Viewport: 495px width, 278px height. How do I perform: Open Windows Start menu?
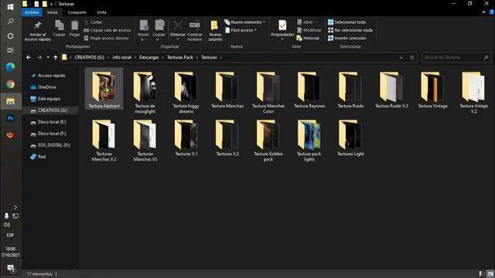click(10, 7)
